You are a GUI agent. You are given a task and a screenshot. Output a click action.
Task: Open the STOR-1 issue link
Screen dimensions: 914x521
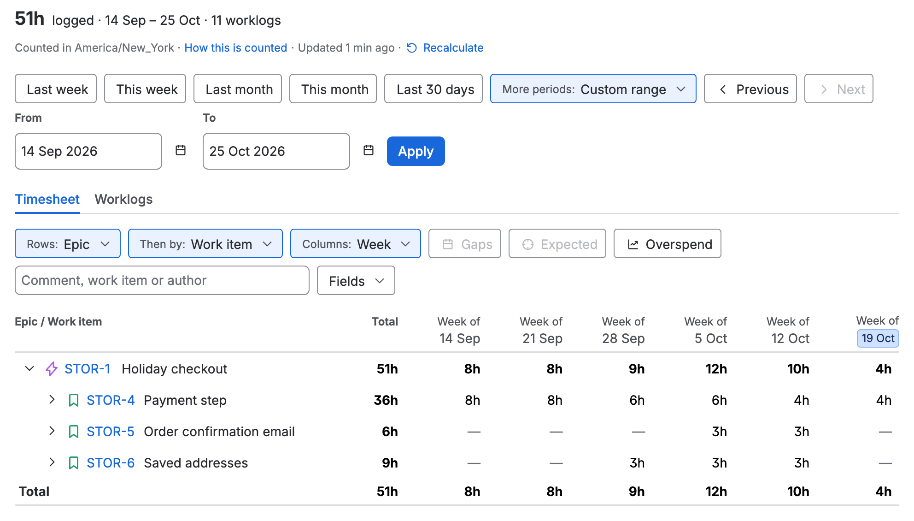[x=88, y=369]
